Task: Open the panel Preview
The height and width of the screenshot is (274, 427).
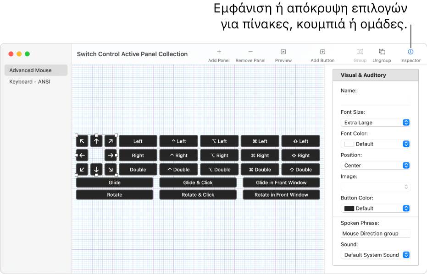Action: click(x=283, y=52)
